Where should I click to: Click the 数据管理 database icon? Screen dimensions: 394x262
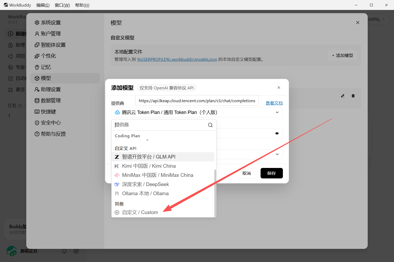click(x=37, y=101)
